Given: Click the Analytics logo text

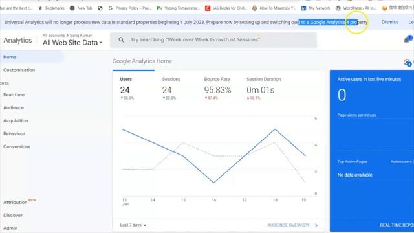Looking at the screenshot, I should click(17, 40).
